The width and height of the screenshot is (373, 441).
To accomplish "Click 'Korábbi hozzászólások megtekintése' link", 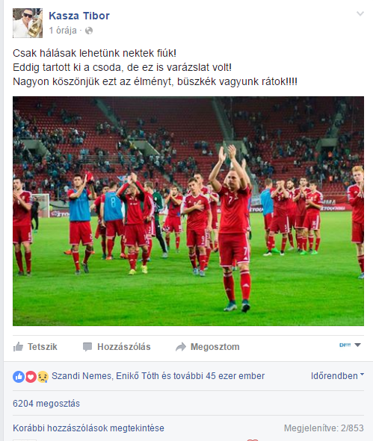I will (88, 428).
